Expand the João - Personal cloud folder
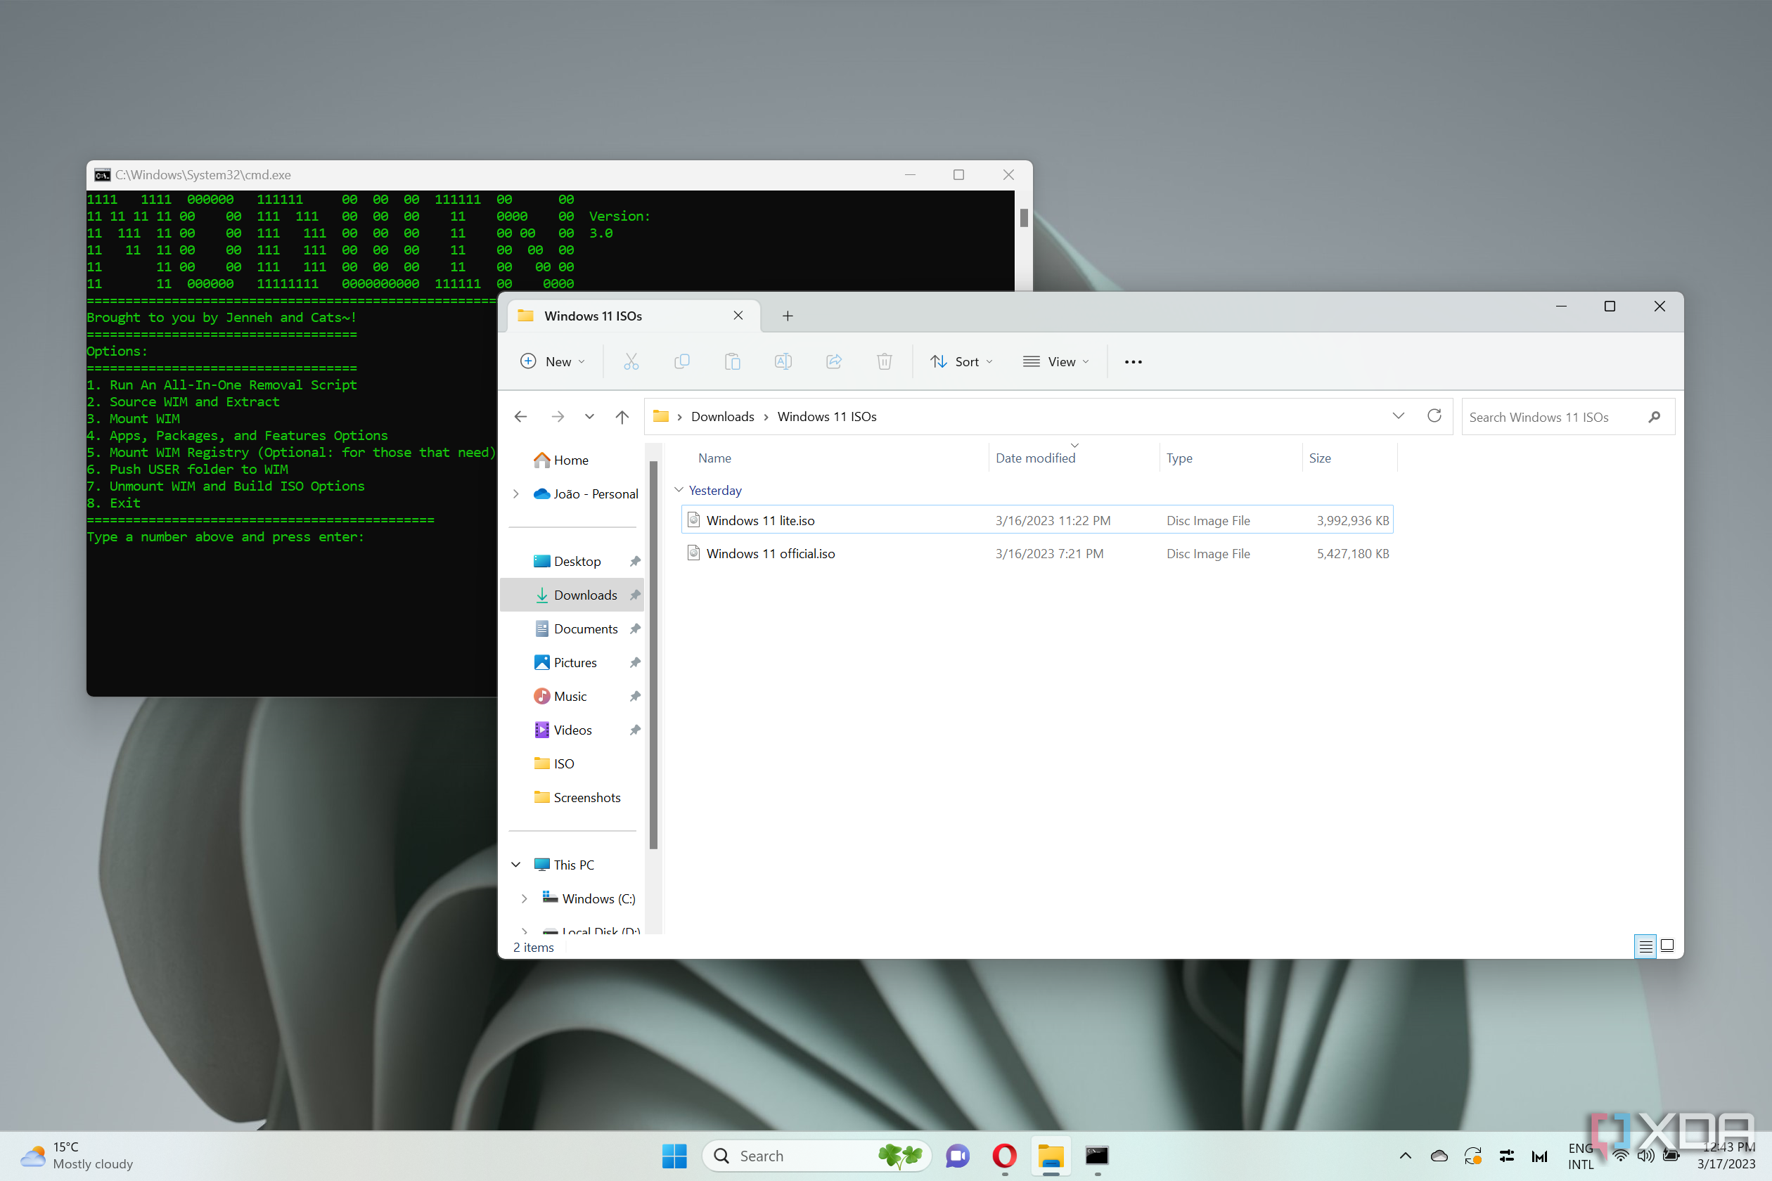This screenshot has width=1772, height=1181. coord(517,493)
